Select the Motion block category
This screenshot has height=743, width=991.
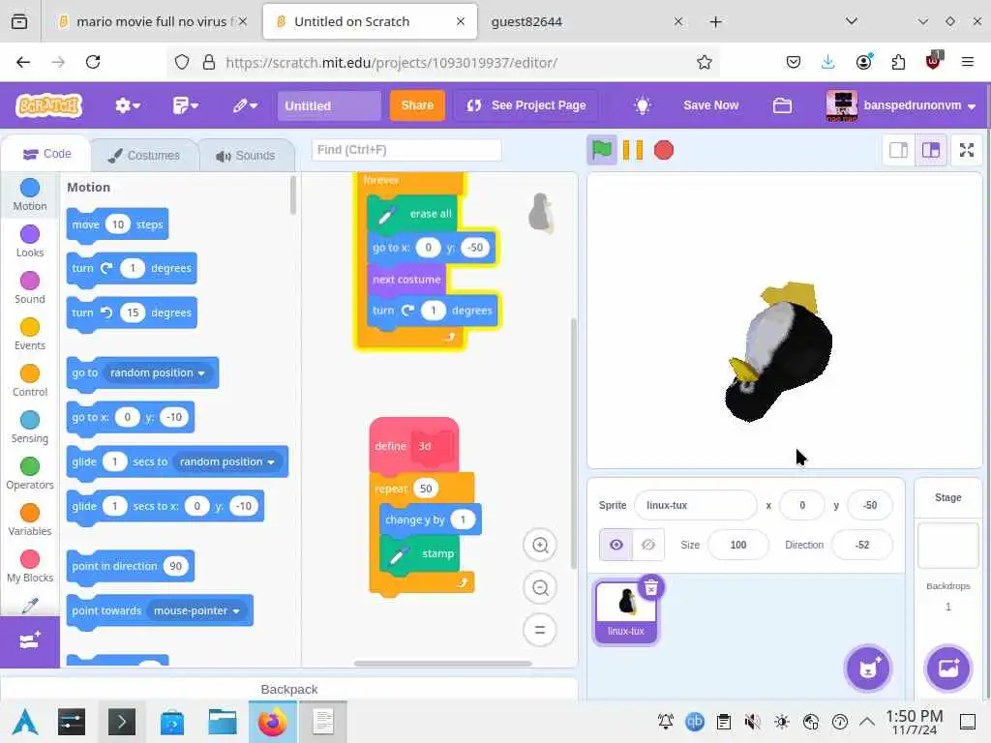30,194
